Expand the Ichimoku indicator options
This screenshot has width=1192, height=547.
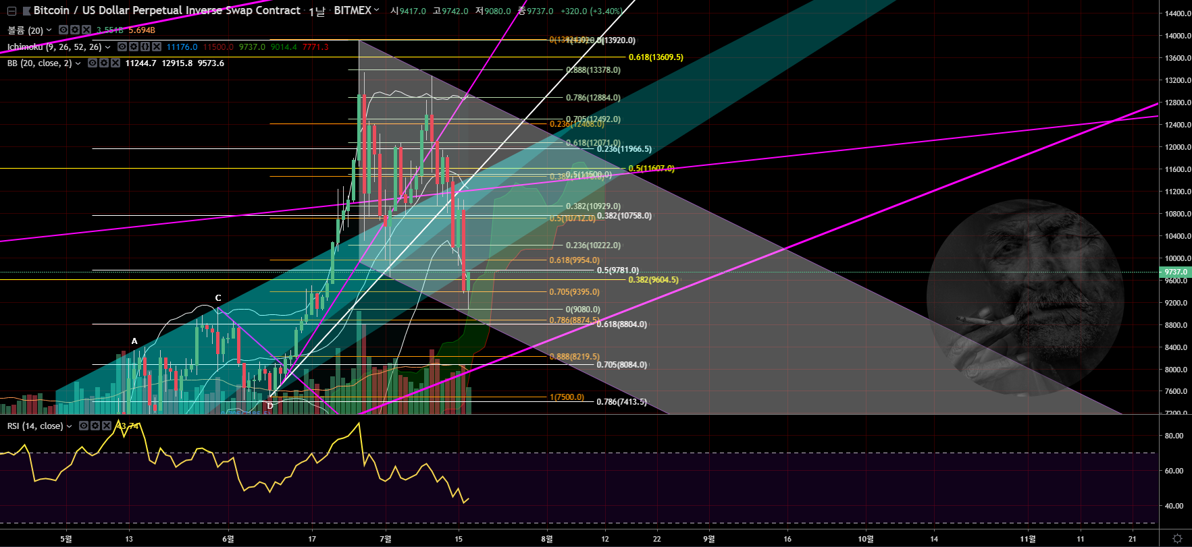click(108, 47)
